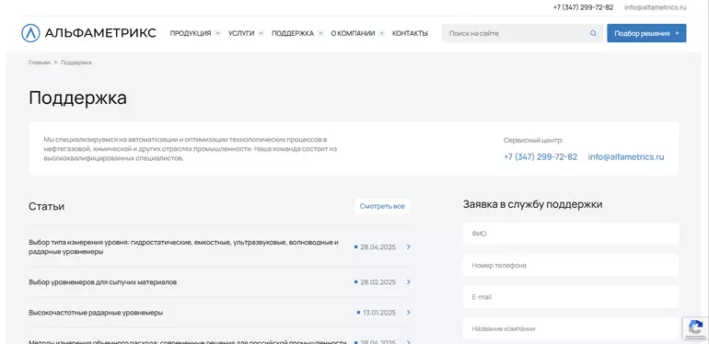Focus the ФИО input field
This screenshot has width=709, height=344.
pyautogui.click(x=571, y=234)
